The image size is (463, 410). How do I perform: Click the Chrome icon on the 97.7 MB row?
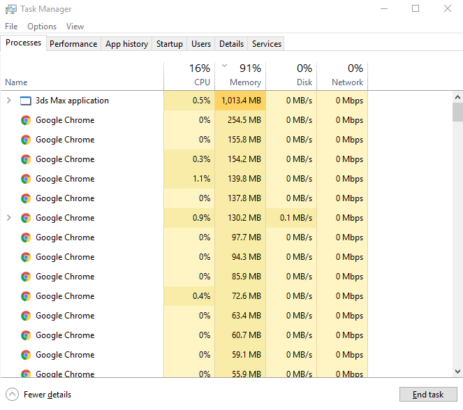point(26,237)
